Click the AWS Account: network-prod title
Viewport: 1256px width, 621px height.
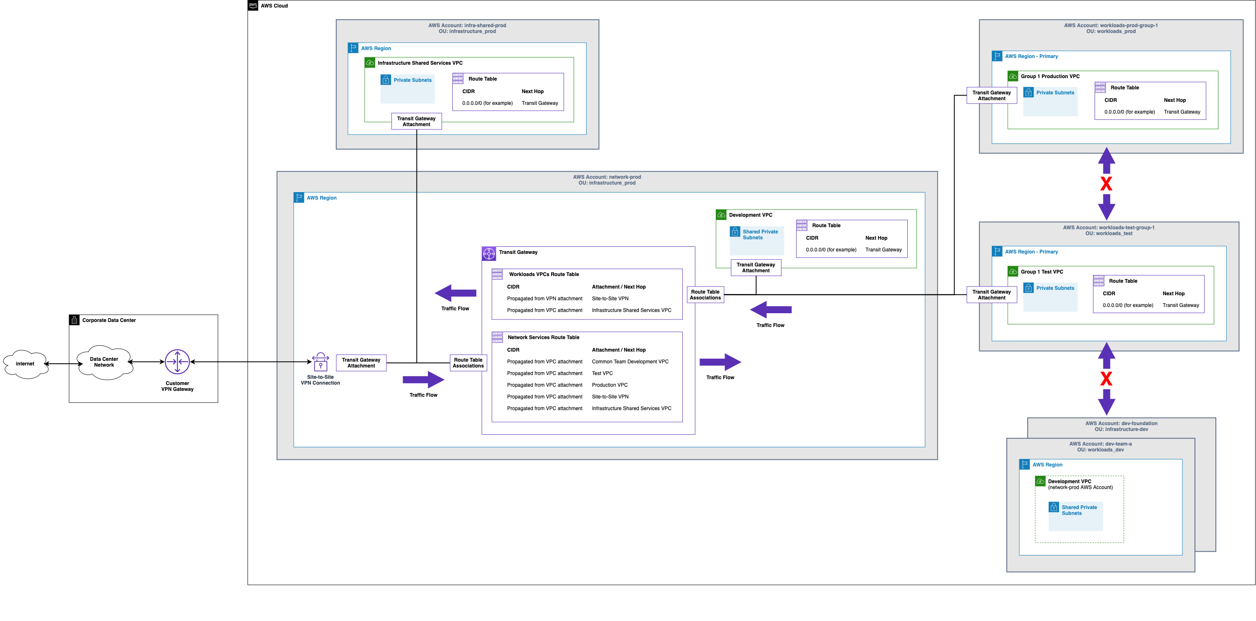click(607, 177)
